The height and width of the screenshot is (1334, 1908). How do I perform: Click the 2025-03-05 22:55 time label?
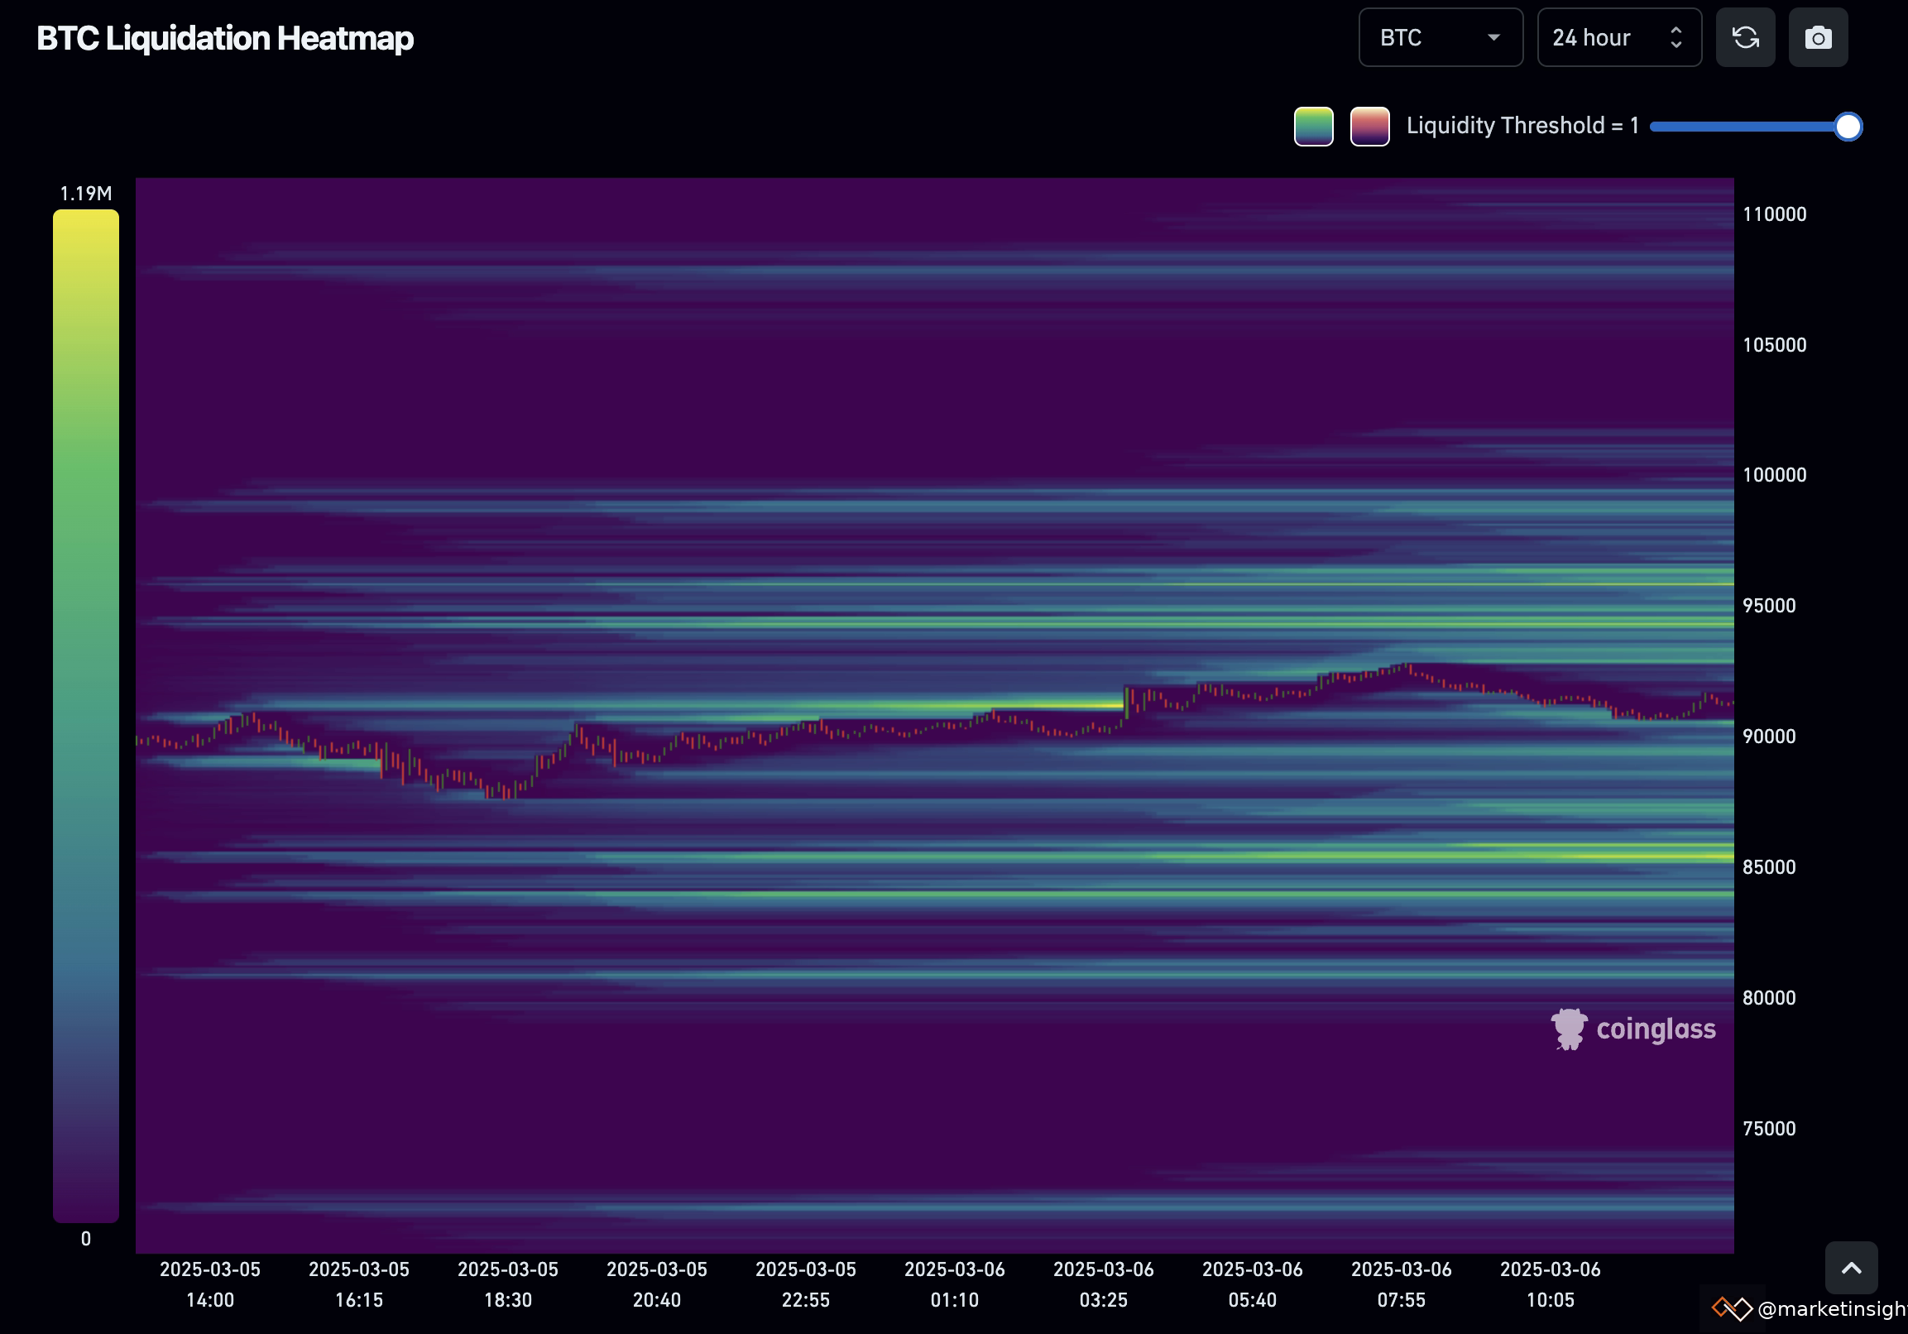coord(805,1285)
